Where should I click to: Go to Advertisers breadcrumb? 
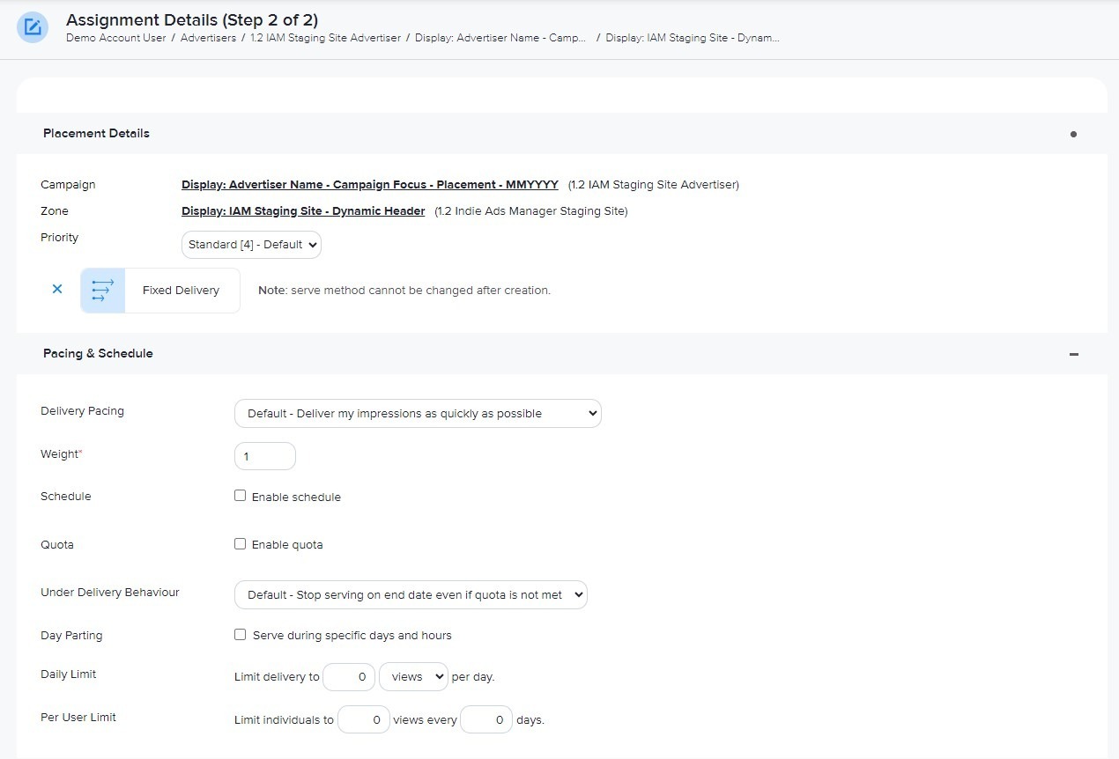tap(208, 38)
